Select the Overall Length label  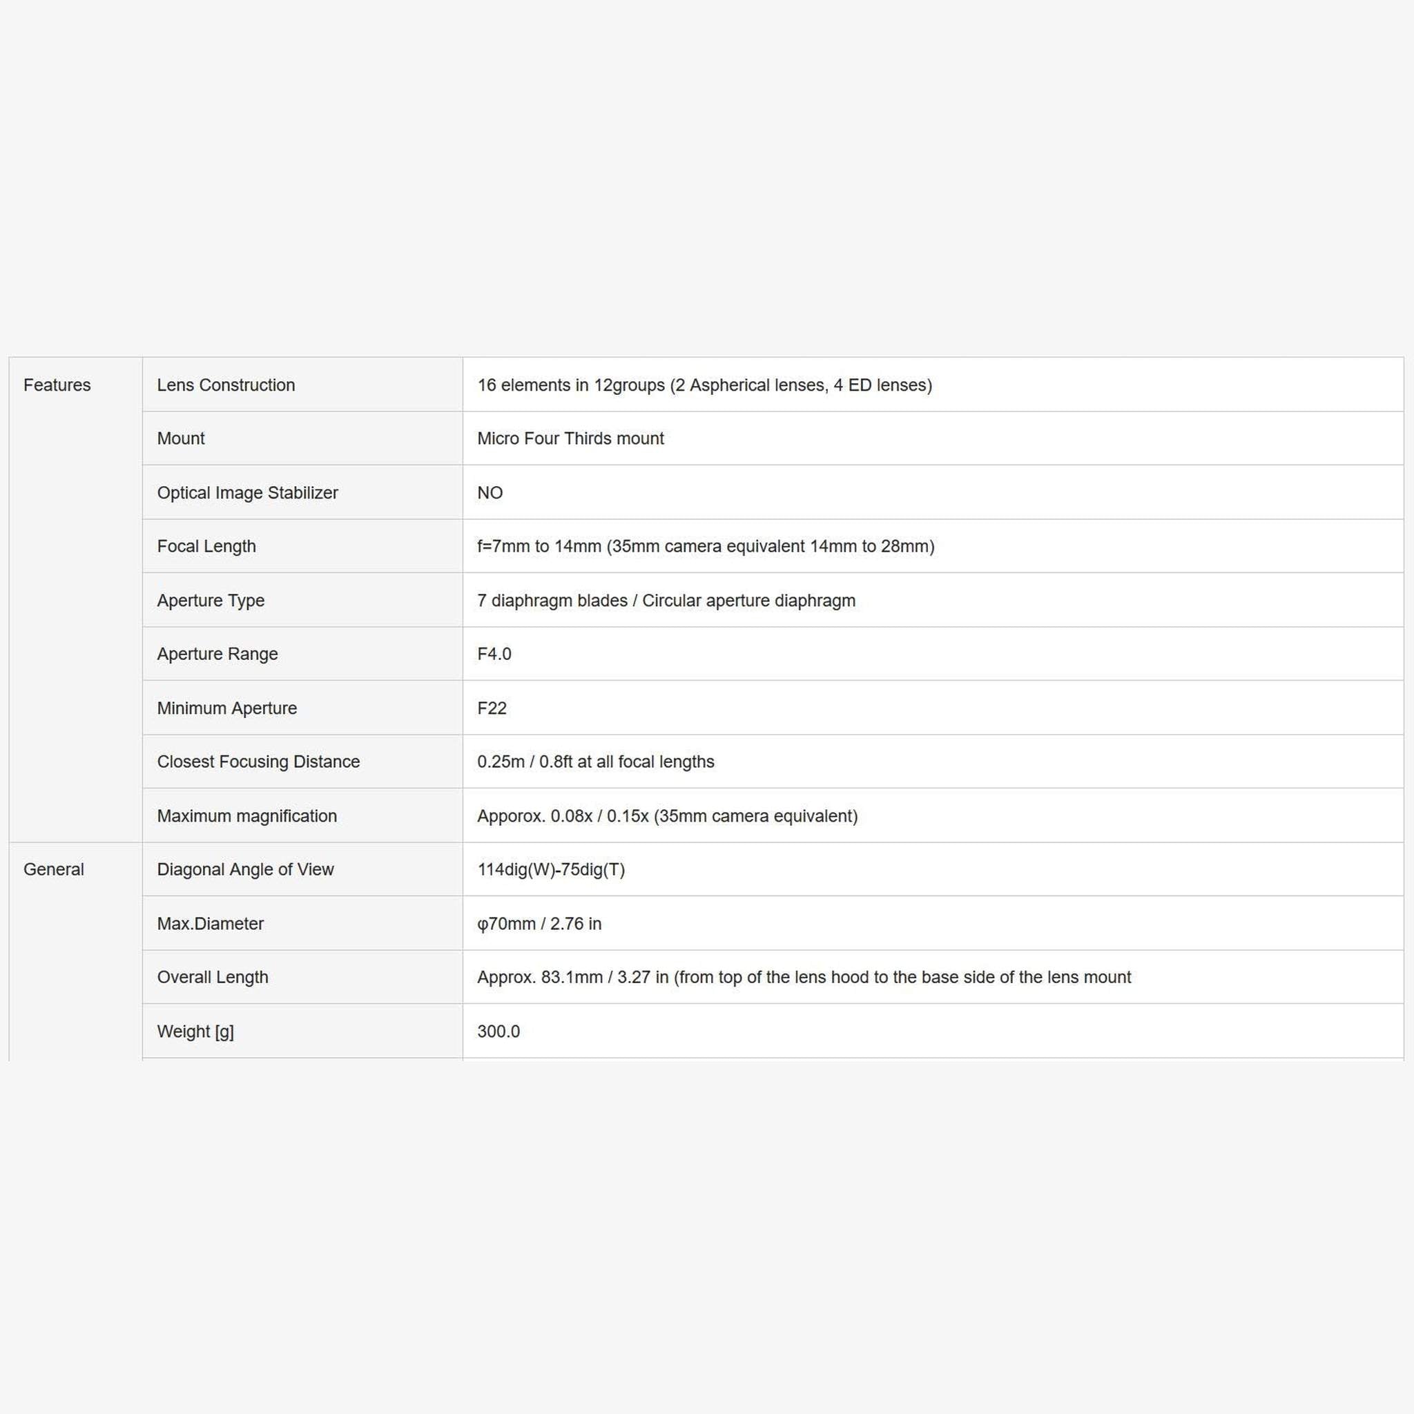(212, 977)
